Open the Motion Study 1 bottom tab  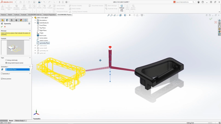pos(20,121)
